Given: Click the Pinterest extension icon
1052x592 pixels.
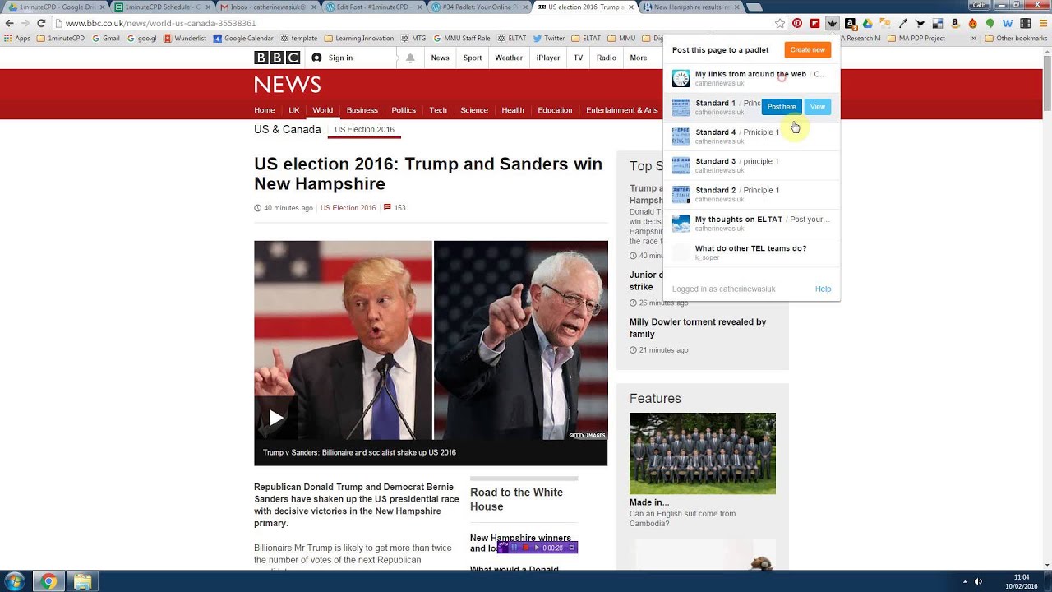Looking at the screenshot, I should point(797,23).
